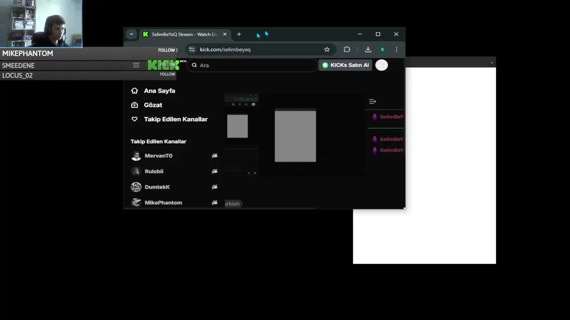Toggle the Kick hamburger sidebar menu
570x320 pixels.
point(136,65)
